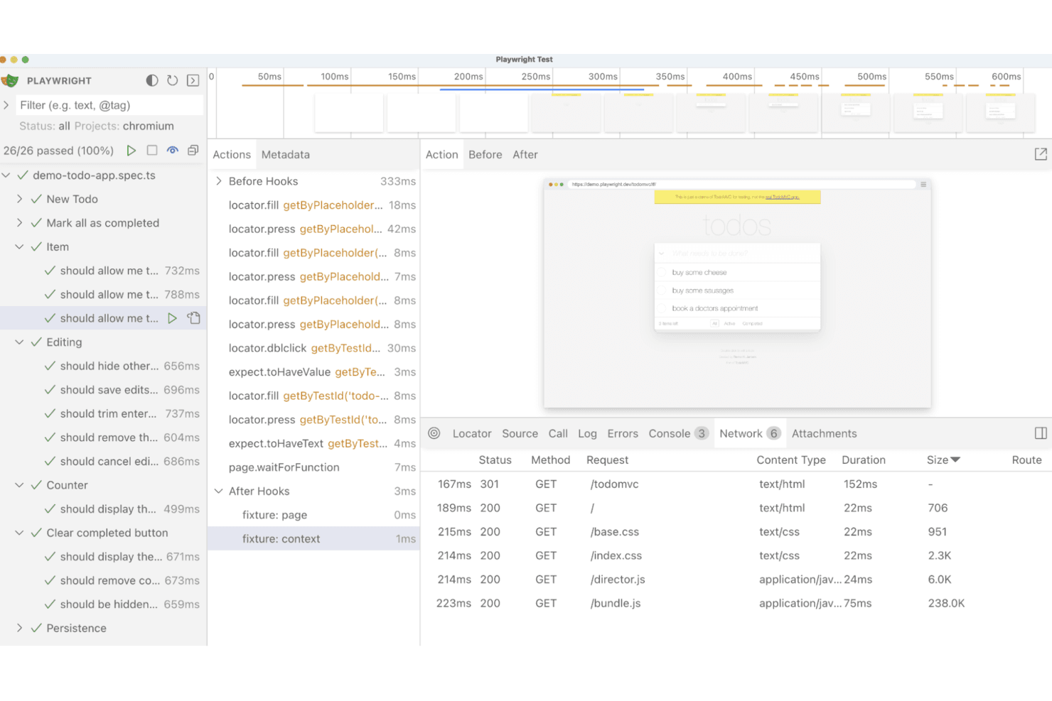Switch to the Metadata tab
1052x701 pixels.
(x=286, y=154)
